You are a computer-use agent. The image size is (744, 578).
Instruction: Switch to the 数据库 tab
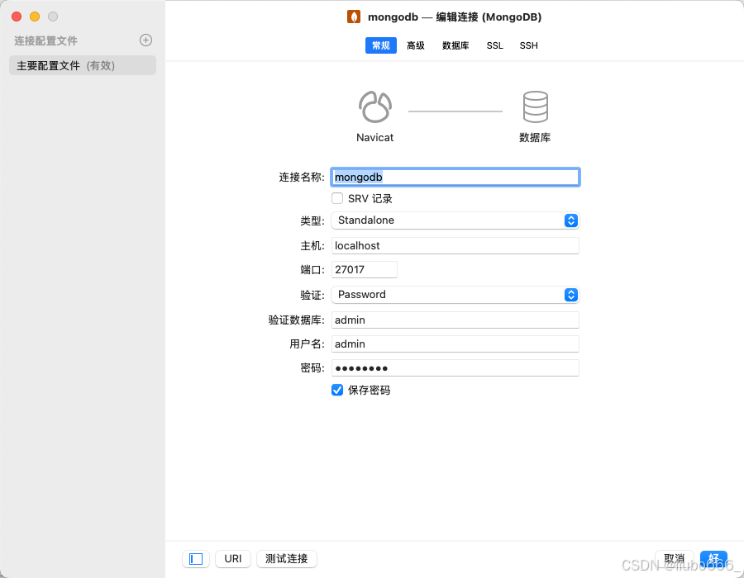click(x=455, y=45)
